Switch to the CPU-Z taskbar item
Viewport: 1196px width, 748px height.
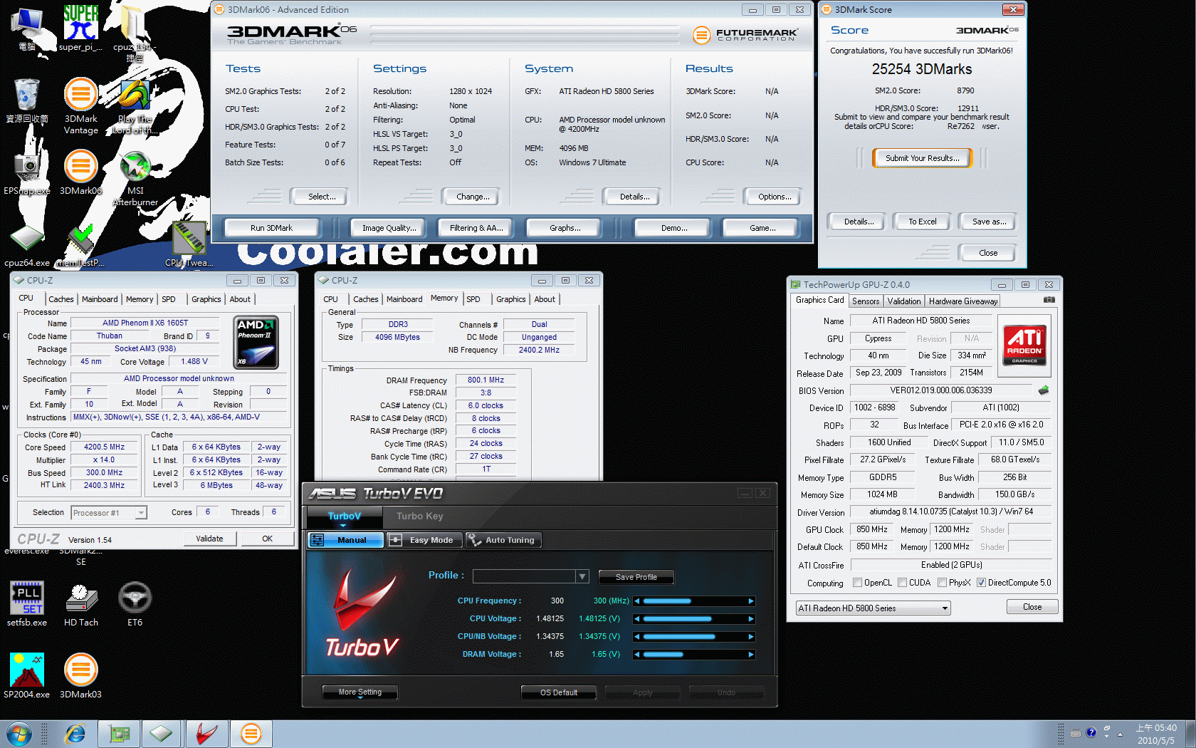(161, 734)
